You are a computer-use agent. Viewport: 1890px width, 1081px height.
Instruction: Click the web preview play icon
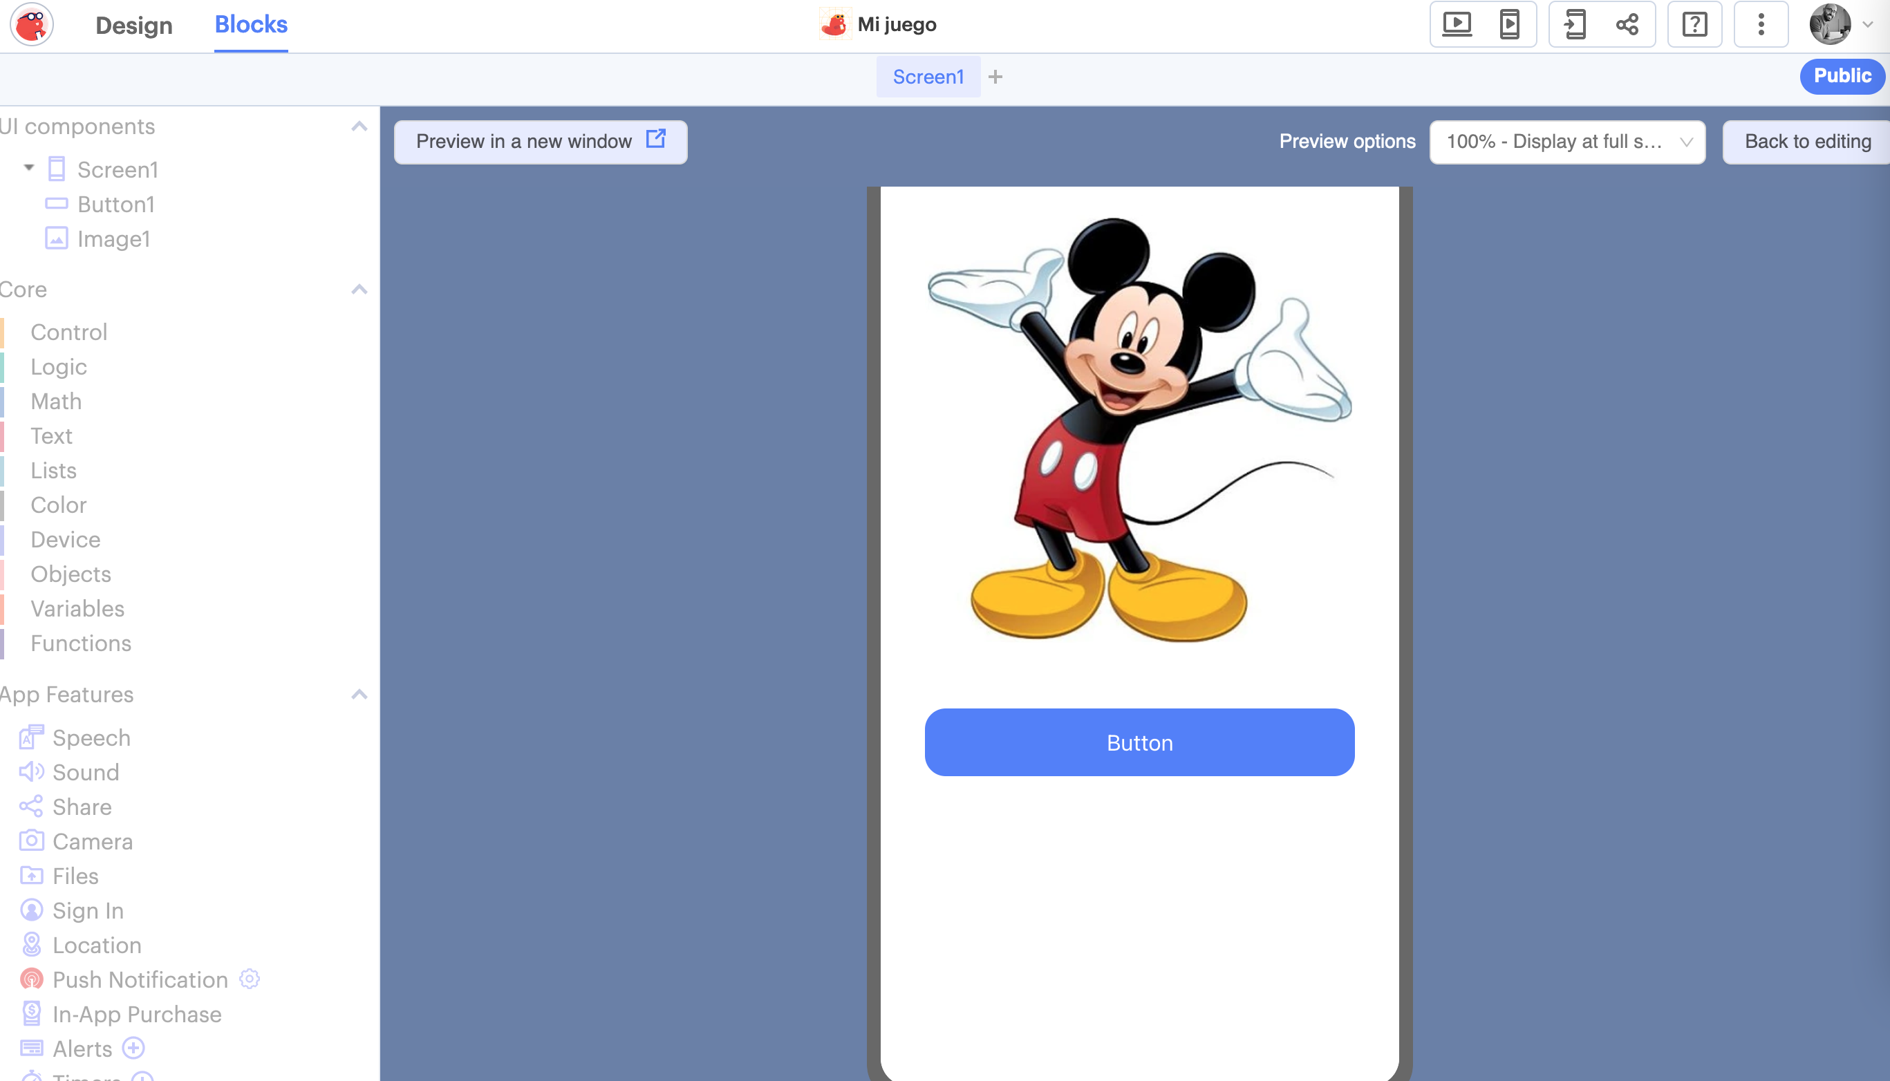[x=1457, y=24]
